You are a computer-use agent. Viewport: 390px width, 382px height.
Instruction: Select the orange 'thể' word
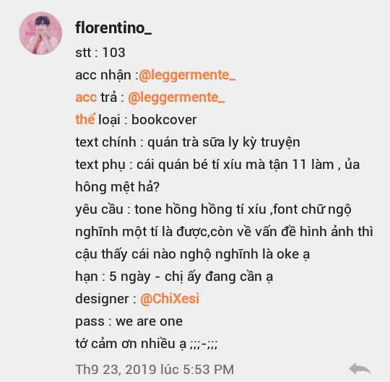tap(85, 119)
